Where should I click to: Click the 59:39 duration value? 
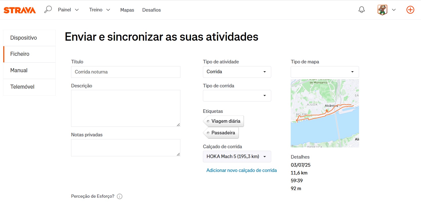297,181
